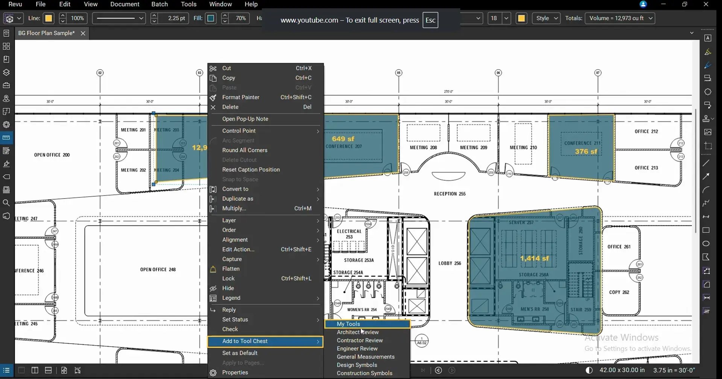The image size is (722, 379).
Task: Open the Totals Volume dropdown
Action: 620,18
